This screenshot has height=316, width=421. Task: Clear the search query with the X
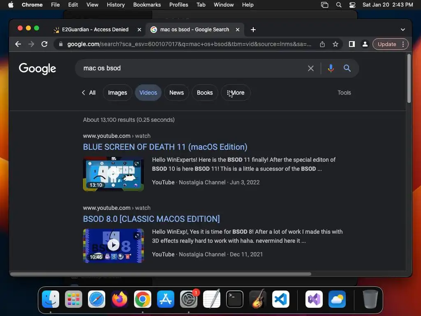pyautogui.click(x=311, y=68)
